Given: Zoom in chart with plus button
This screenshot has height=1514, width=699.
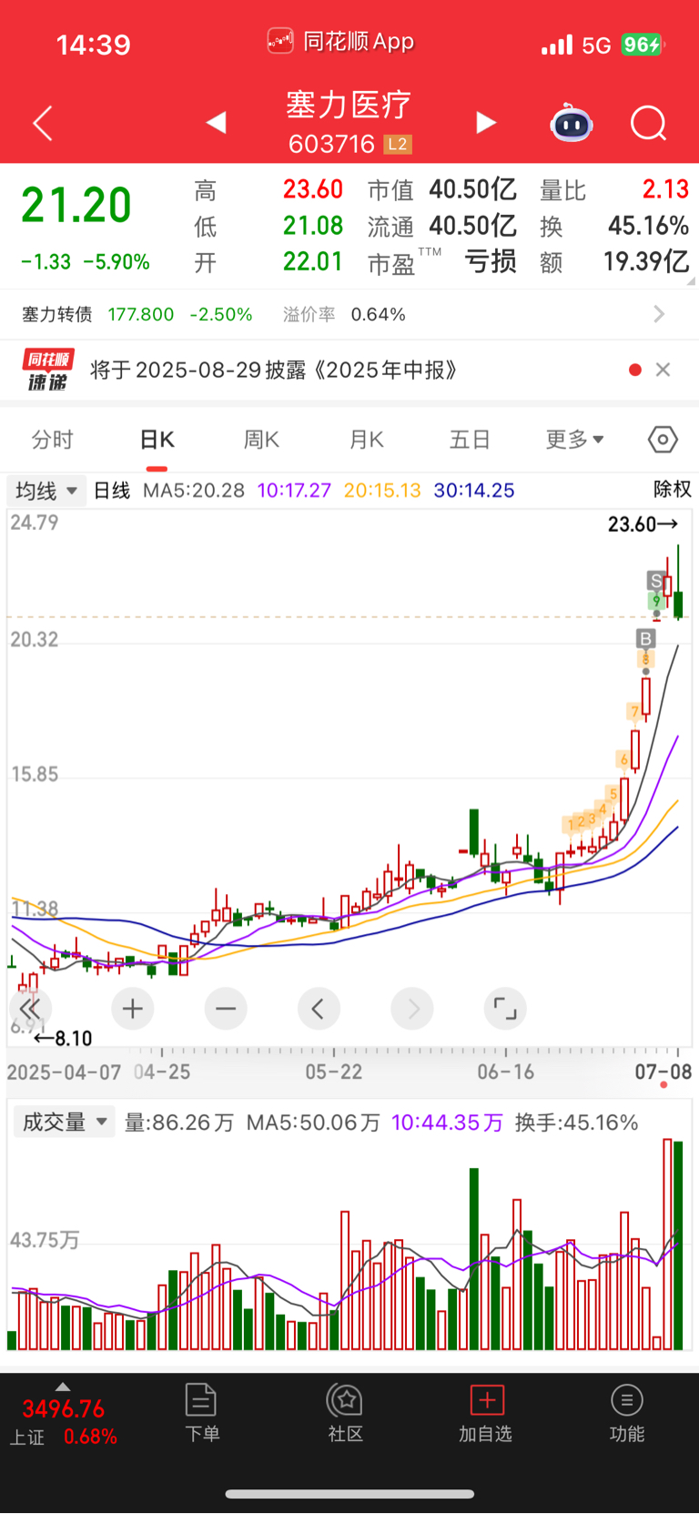Looking at the screenshot, I should 133,1009.
